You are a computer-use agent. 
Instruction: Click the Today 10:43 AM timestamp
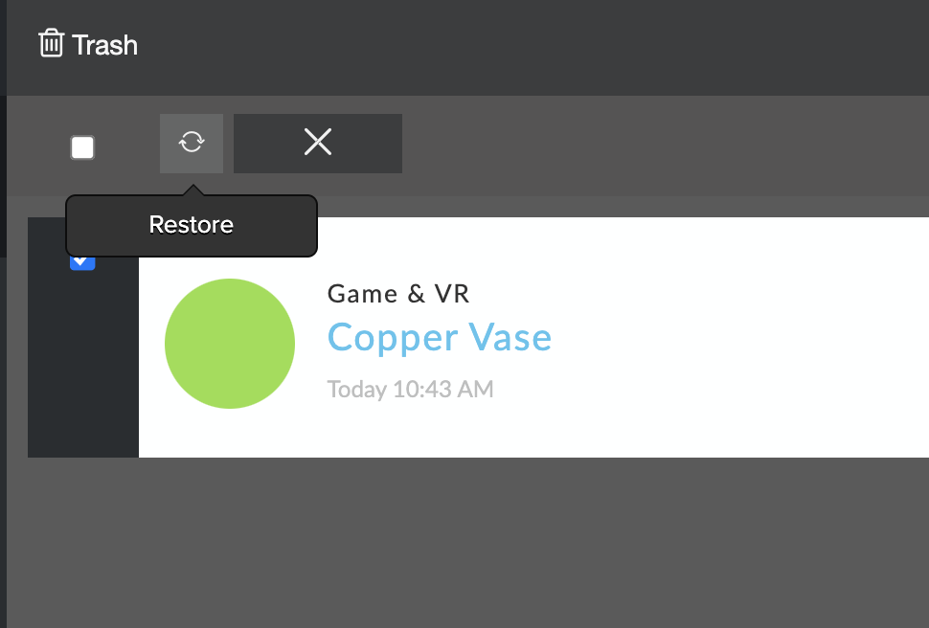[410, 390]
